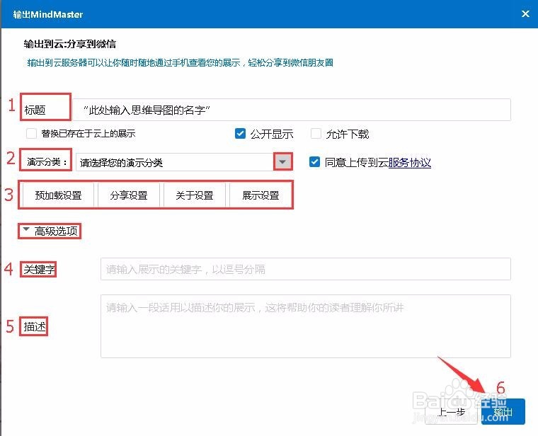The image size is (538, 436).
Task: Click the 标题 label
Action: (35, 110)
